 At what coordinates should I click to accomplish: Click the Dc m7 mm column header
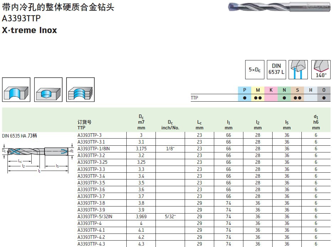(x=141, y=122)
